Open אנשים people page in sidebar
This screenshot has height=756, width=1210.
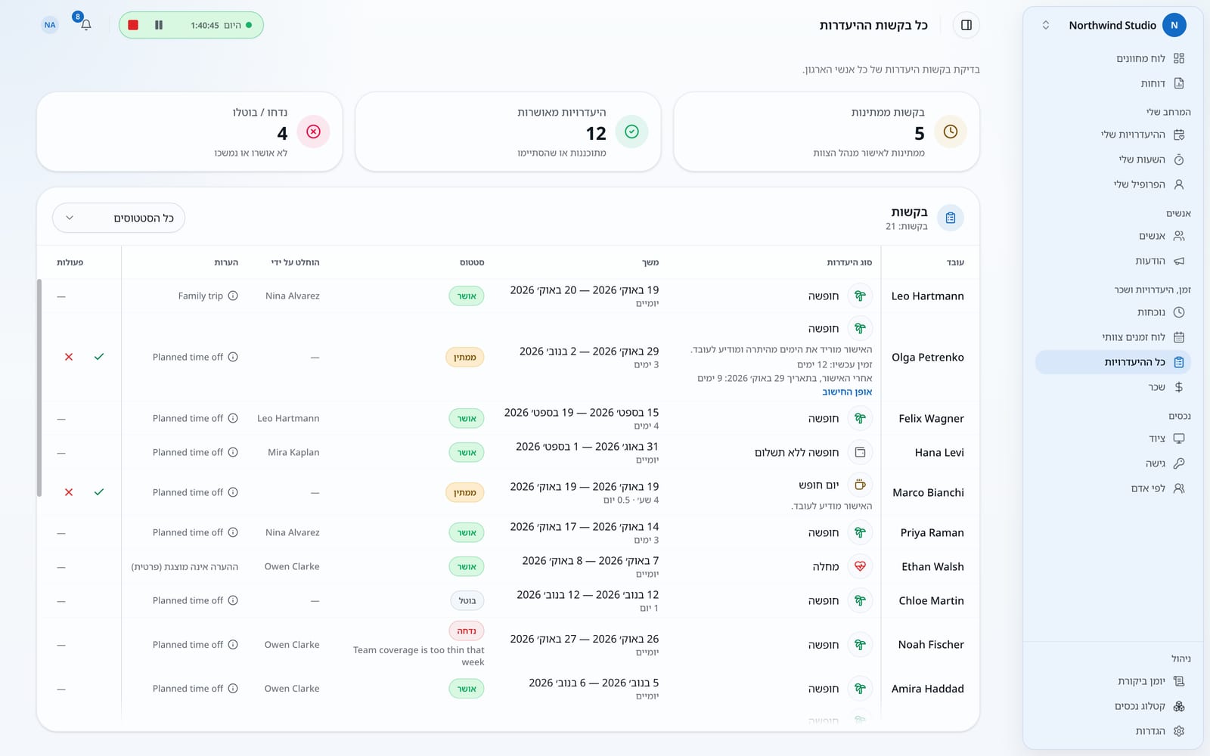click(x=1112, y=236)
